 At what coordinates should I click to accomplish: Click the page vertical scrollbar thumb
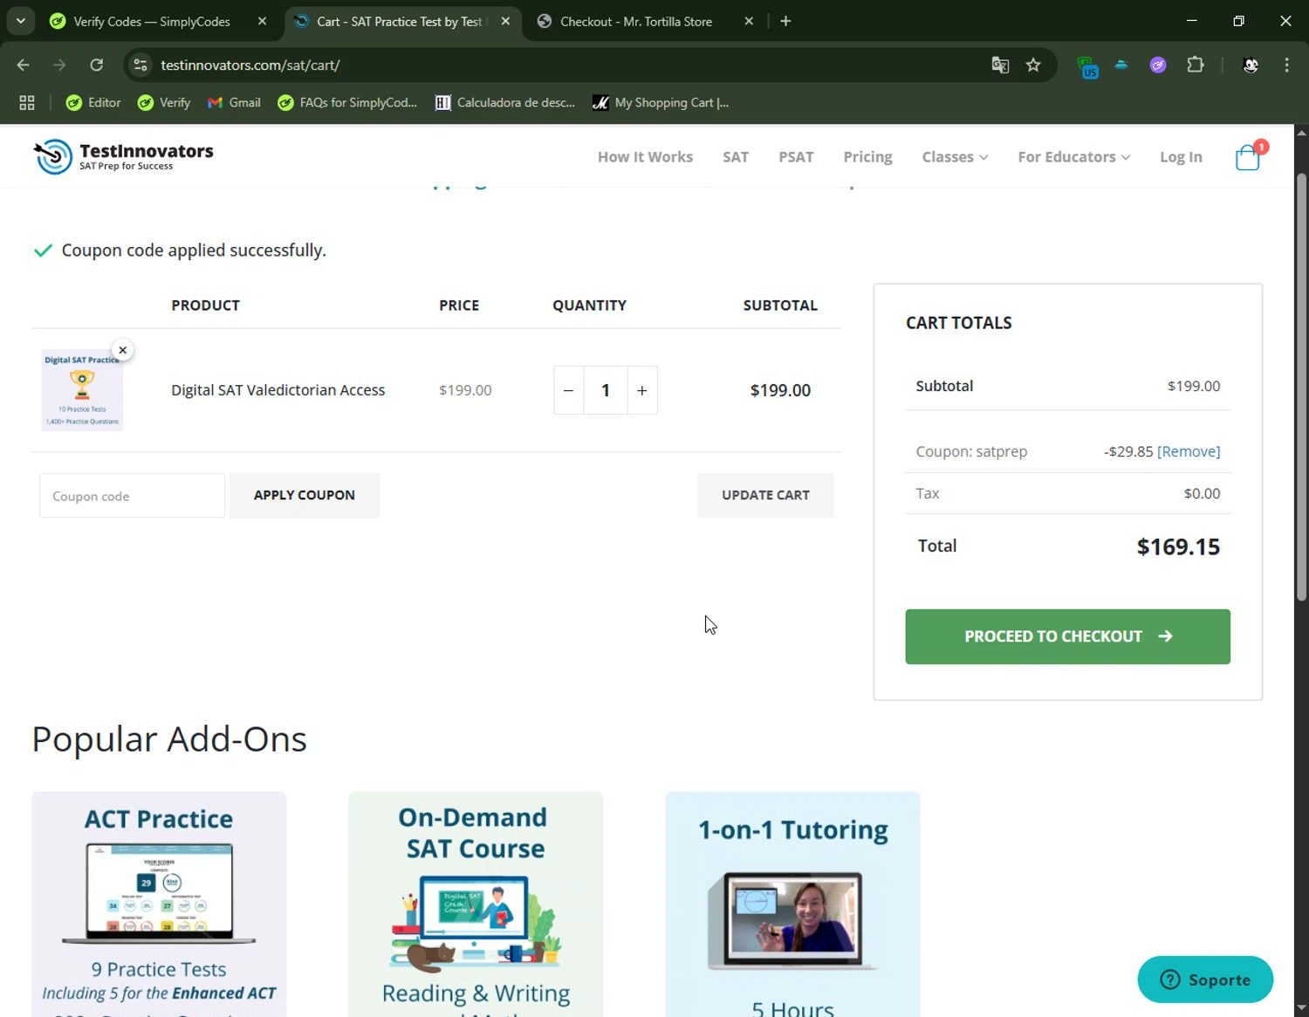point(1301,387)
